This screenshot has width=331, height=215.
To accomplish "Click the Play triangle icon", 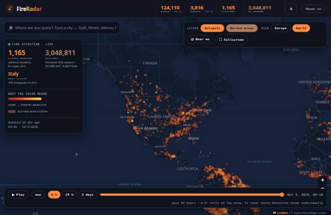I will 13,195.
